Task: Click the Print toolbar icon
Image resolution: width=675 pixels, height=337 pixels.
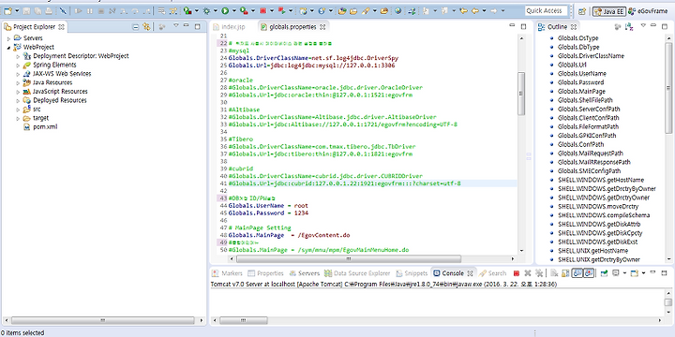Action: 49,10
